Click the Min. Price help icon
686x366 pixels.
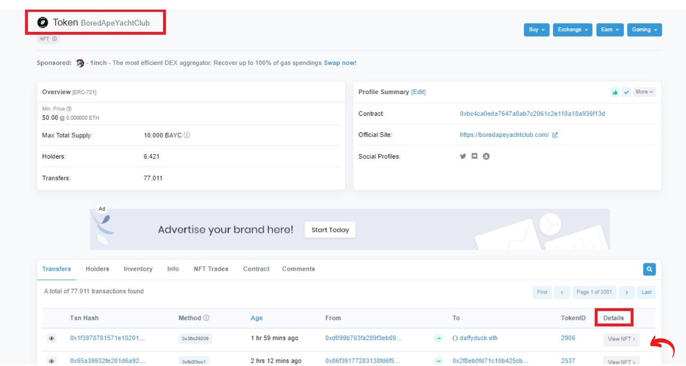(69, 109)
